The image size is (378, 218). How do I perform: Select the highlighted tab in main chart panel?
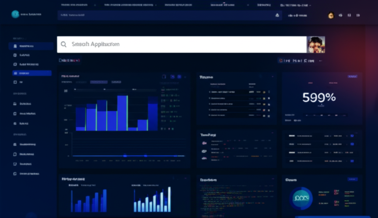click(99, 82)
